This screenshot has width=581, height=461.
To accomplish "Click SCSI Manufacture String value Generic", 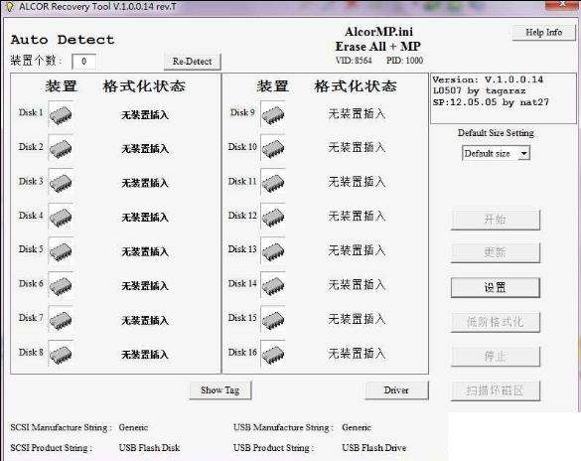I will (133, 427).
